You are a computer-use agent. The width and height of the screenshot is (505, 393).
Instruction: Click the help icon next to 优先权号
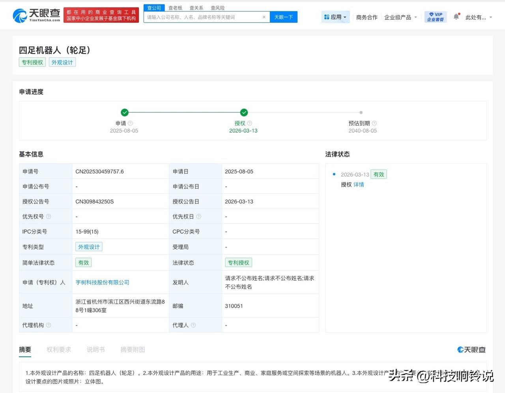tap(48, 216)
